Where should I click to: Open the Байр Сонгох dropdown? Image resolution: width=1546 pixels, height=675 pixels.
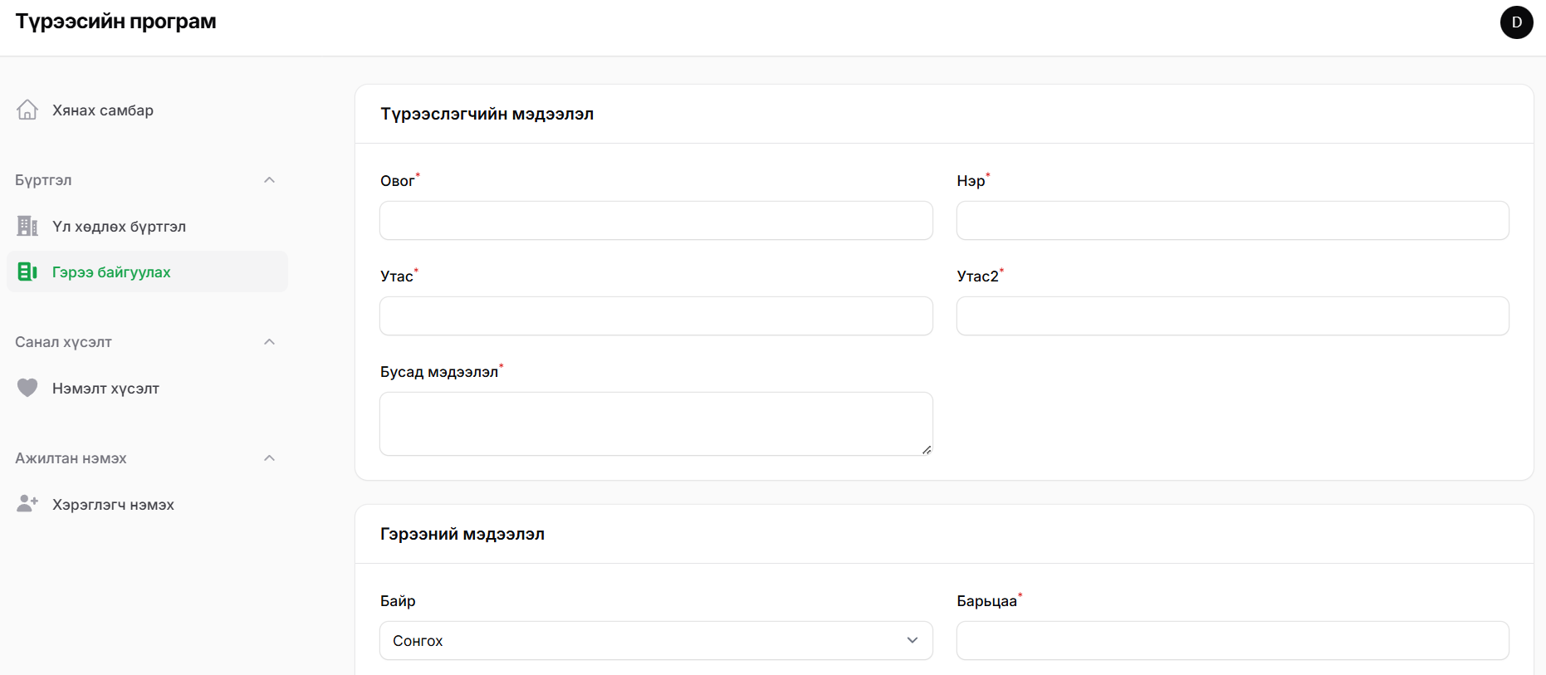pyautogui.click(x=655, y=640)
